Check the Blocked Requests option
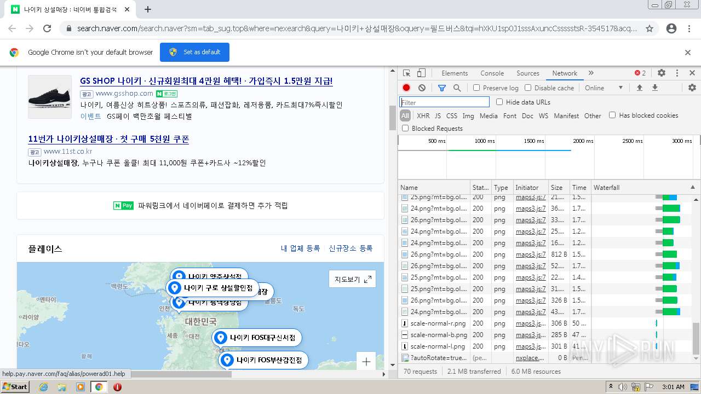 click(405, 128)
